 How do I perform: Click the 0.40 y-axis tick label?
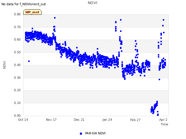click(x=17, y=65)
